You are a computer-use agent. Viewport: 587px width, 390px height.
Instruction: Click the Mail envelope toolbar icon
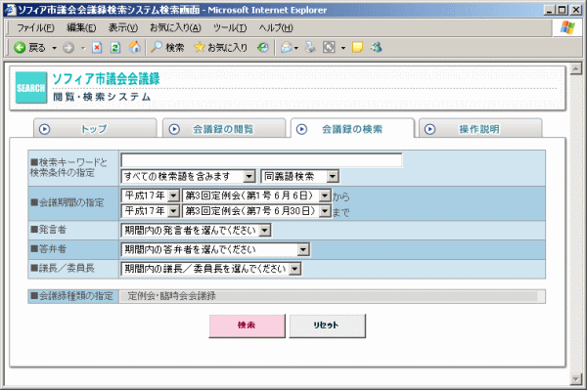click(287, 48)
